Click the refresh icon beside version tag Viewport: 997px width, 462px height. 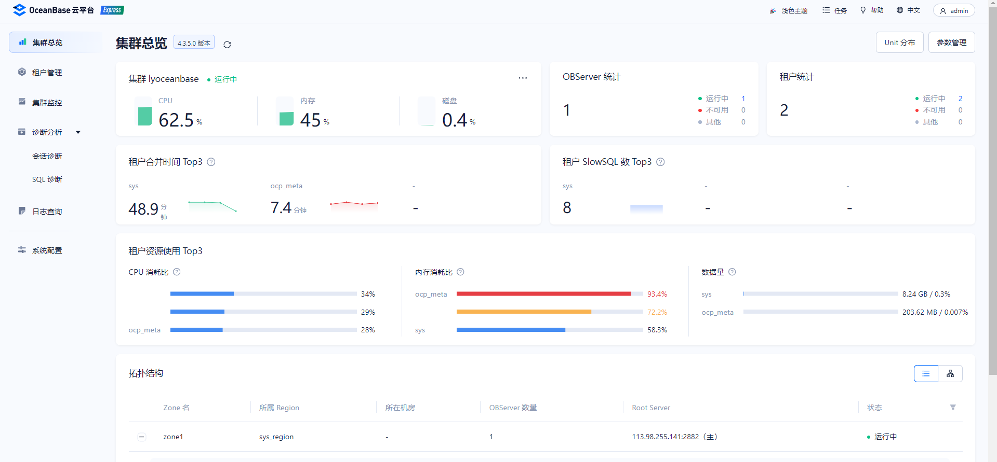point(227,45)
